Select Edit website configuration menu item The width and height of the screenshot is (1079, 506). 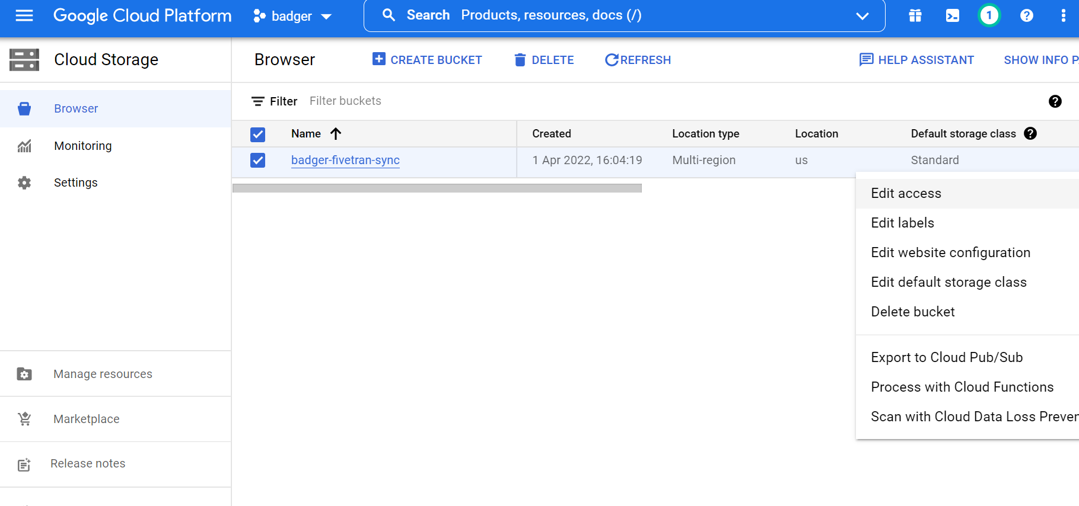(x=967, y=252)
